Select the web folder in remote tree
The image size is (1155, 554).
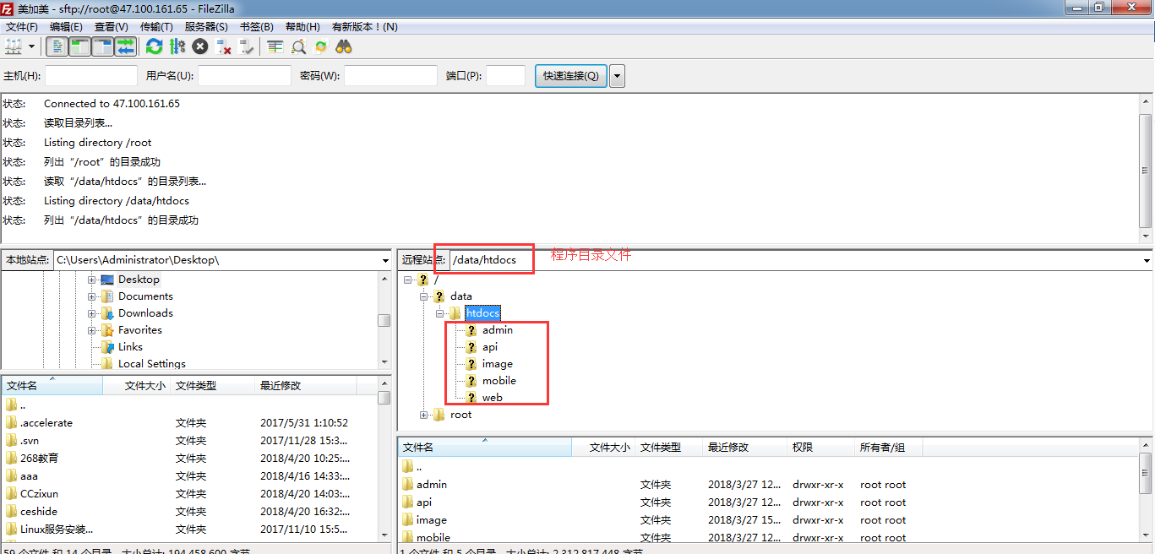tap(493, 398)
